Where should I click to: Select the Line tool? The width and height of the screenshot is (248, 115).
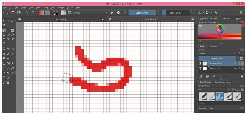(8, 30)
